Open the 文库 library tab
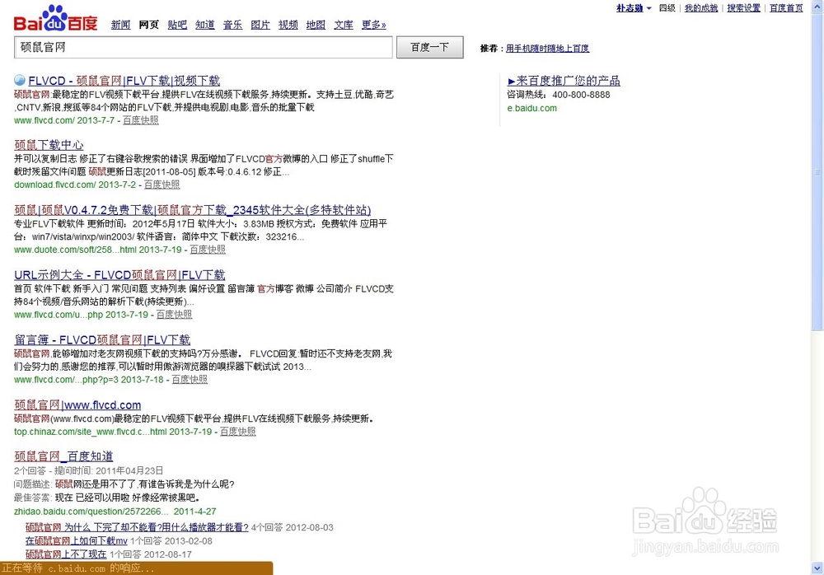824x575 pixels. point(344,25)
